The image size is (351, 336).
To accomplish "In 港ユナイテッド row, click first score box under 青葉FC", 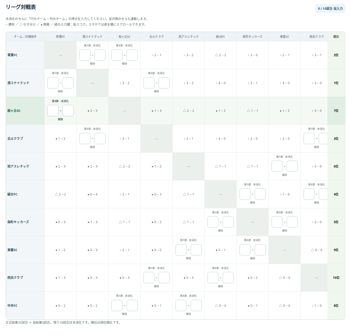I will [53, 83].
